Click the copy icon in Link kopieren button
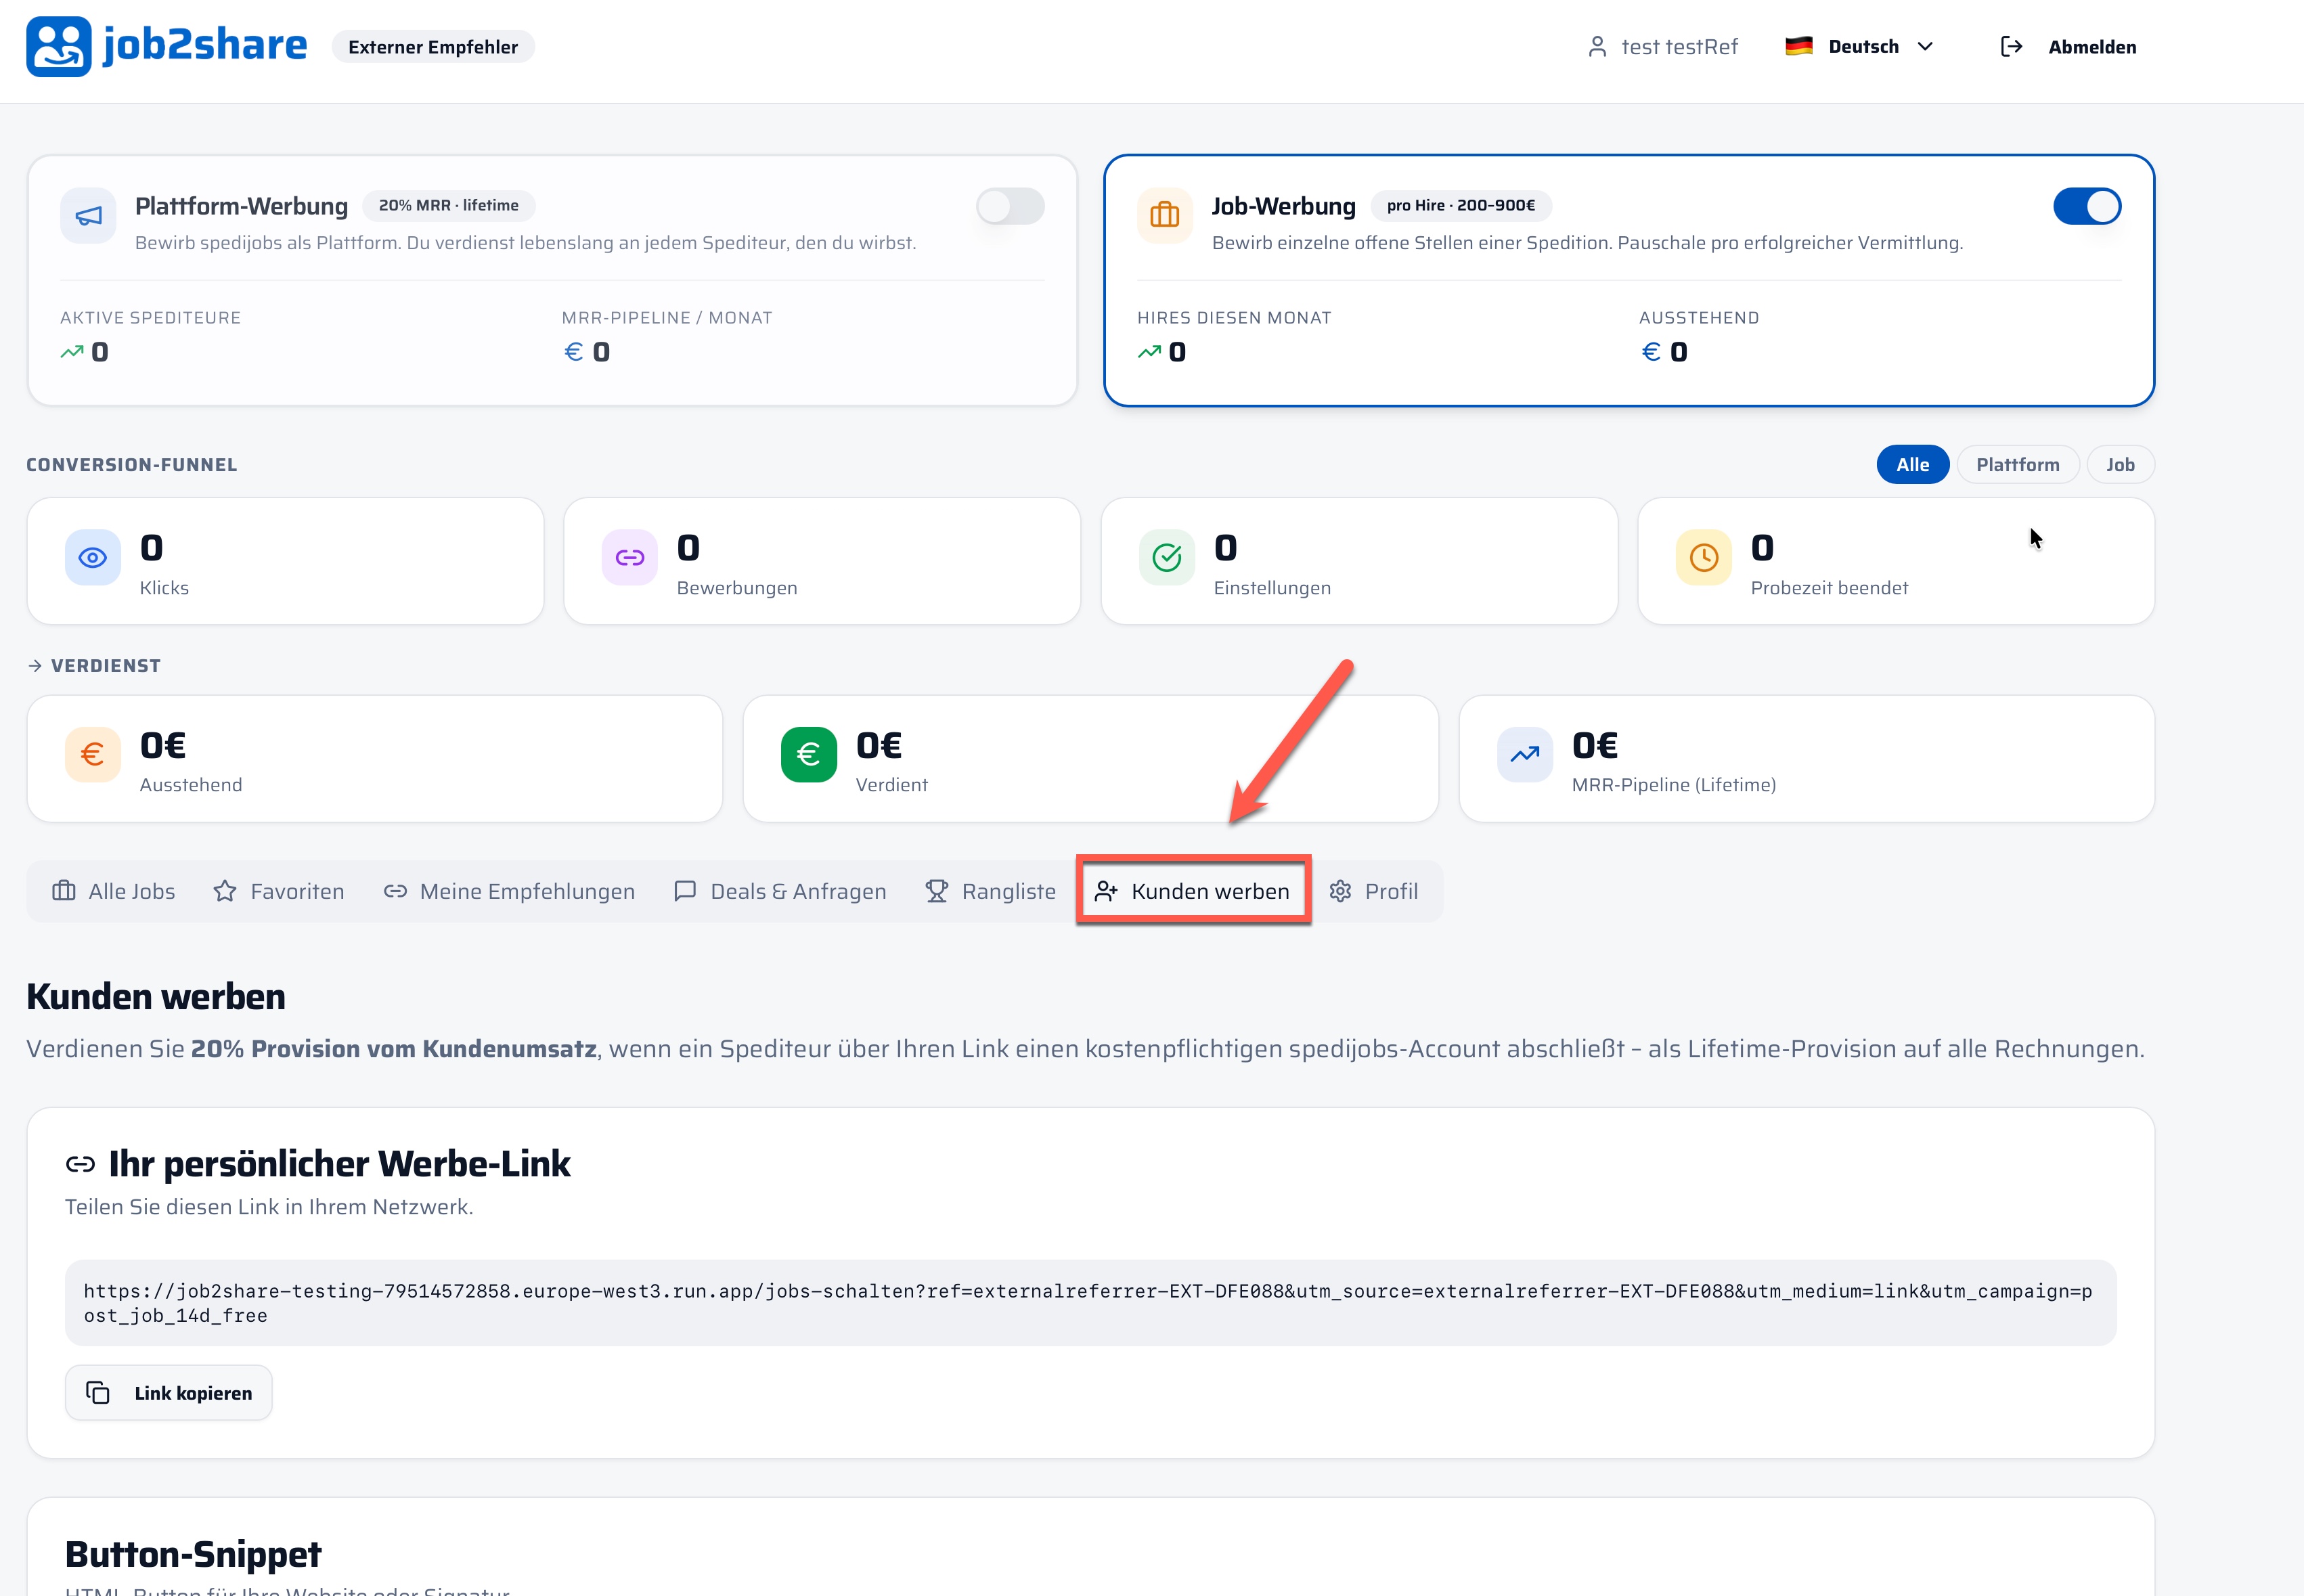Viewport: 2304px width, 1596px height. click(98, 1392)
